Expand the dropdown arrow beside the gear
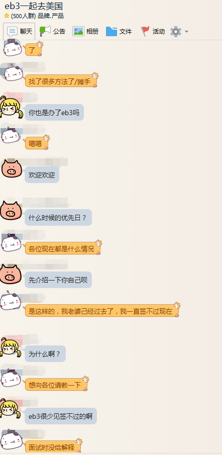Viewport: 222px width, 455px height. click(186, 31)
